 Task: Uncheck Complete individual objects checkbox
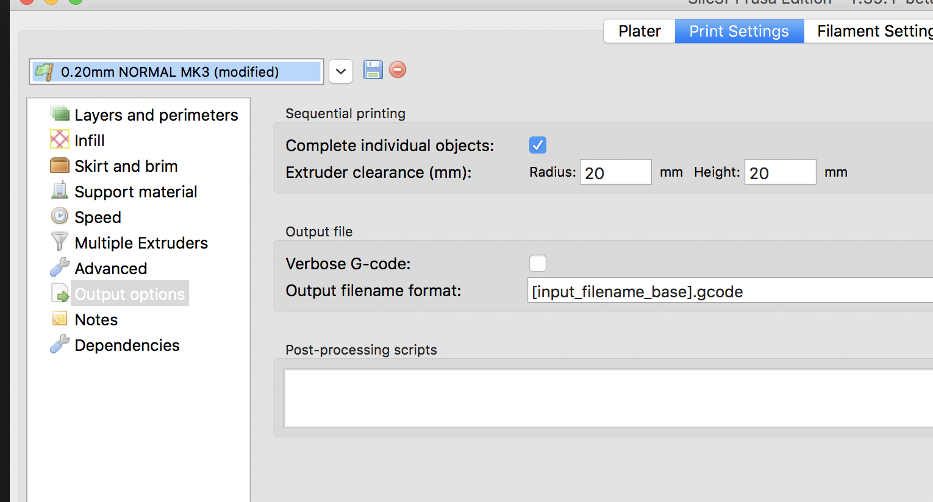(538, 145)
